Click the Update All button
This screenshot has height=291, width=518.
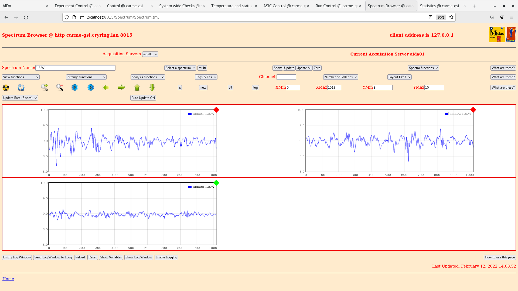pyautogui.click(x=304, y=68)
